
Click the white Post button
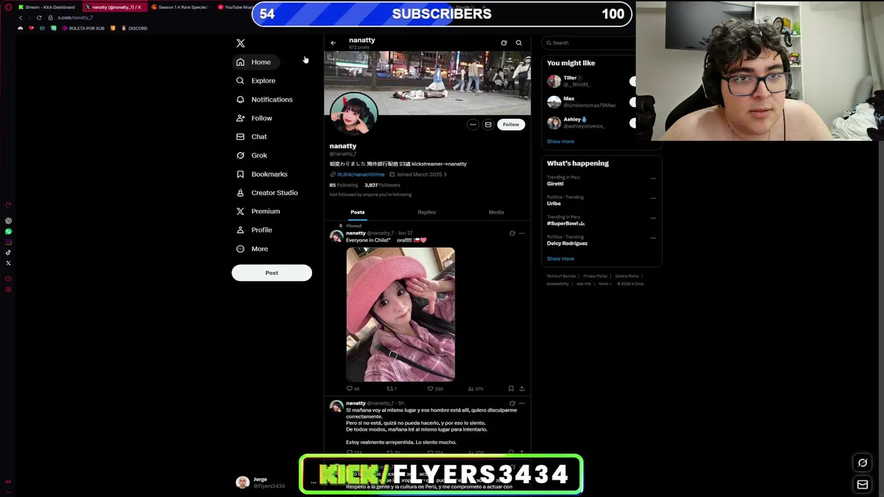[271, 273]
